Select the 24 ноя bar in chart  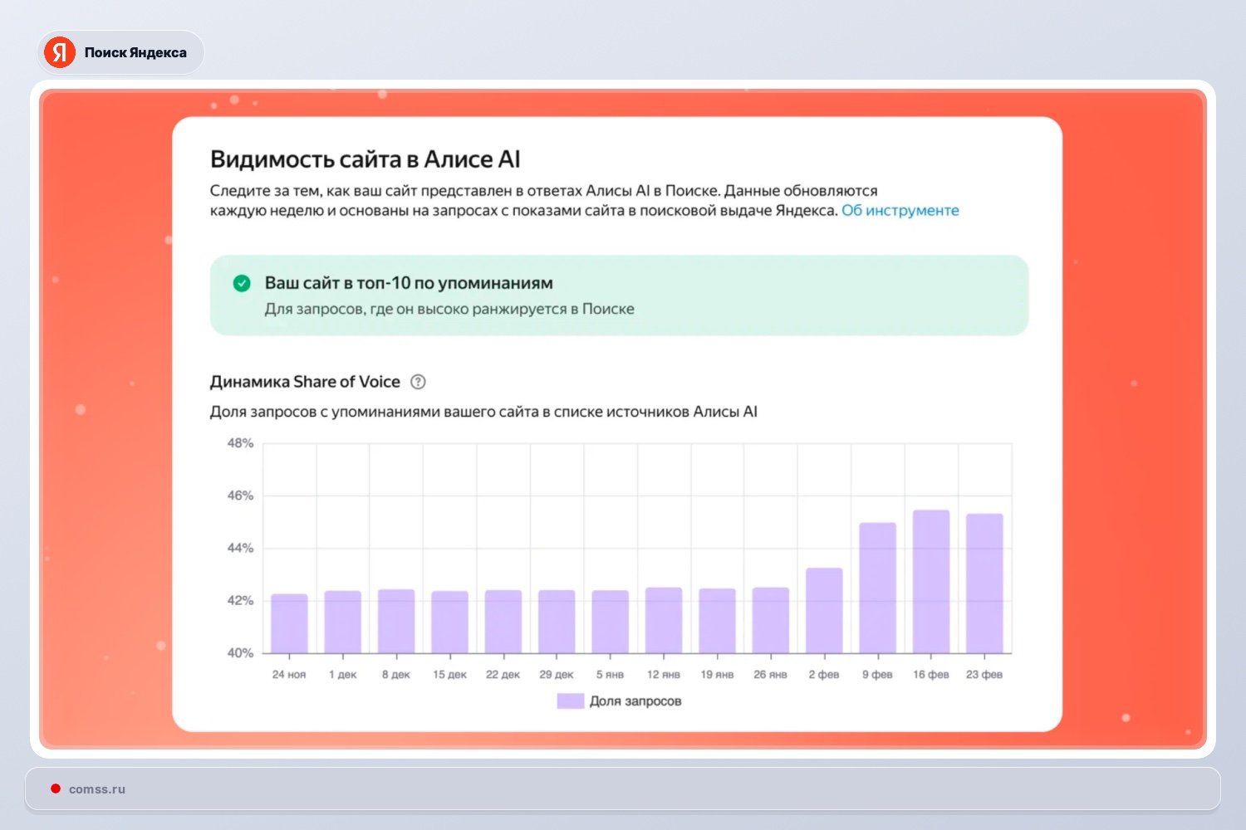pyautogui.click(x=289, y=623)
